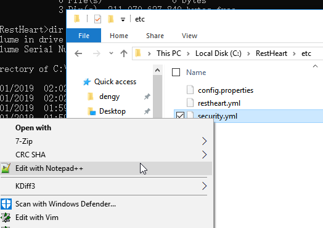Navigate to RestHeart breadcrumb

(271, 53)
